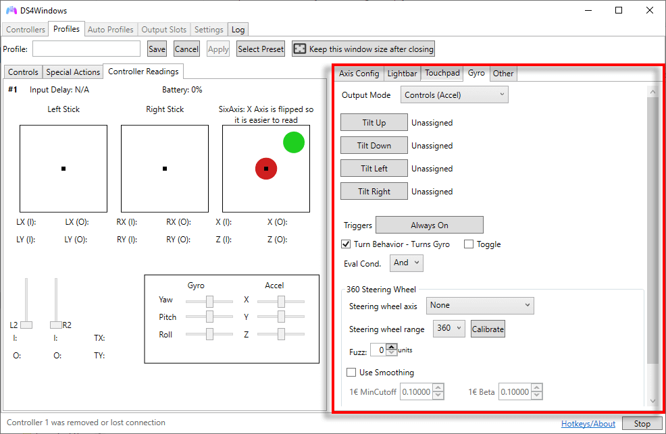666x434 pixels.
Task: Assign a control to Tilt Down
Action: 374,146
